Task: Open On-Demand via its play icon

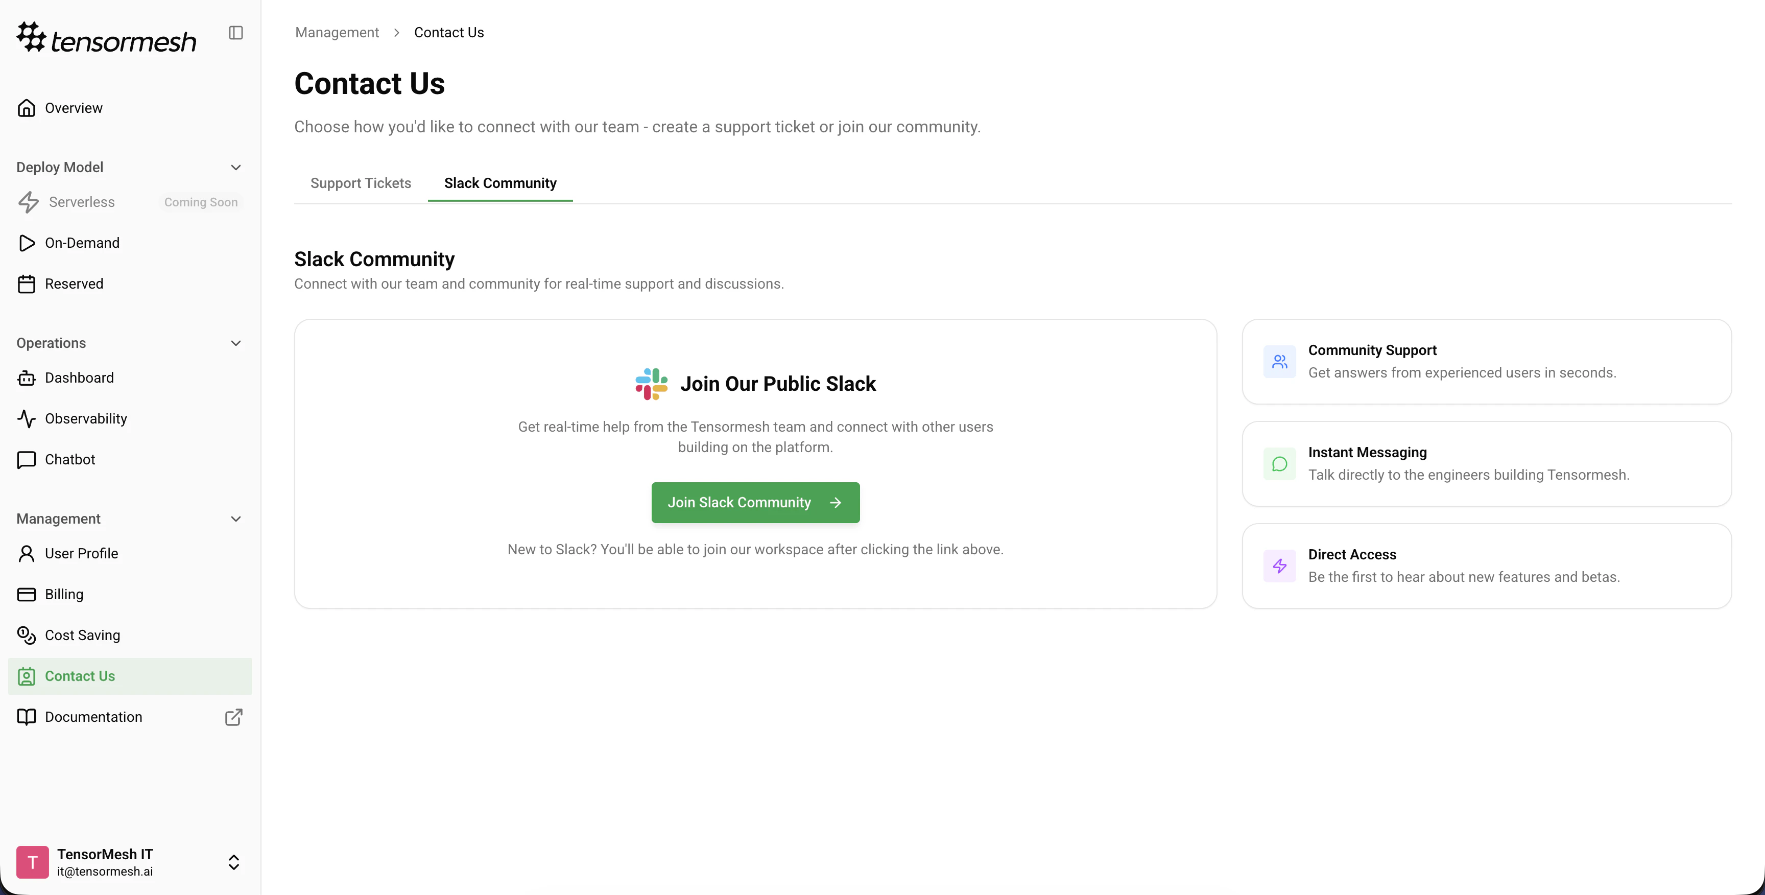Action: pyautogui.click(x=27, y=243)
